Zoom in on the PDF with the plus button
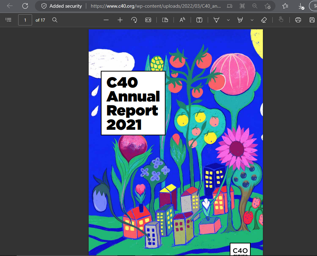The image size is (317, 256). [120, 20]
